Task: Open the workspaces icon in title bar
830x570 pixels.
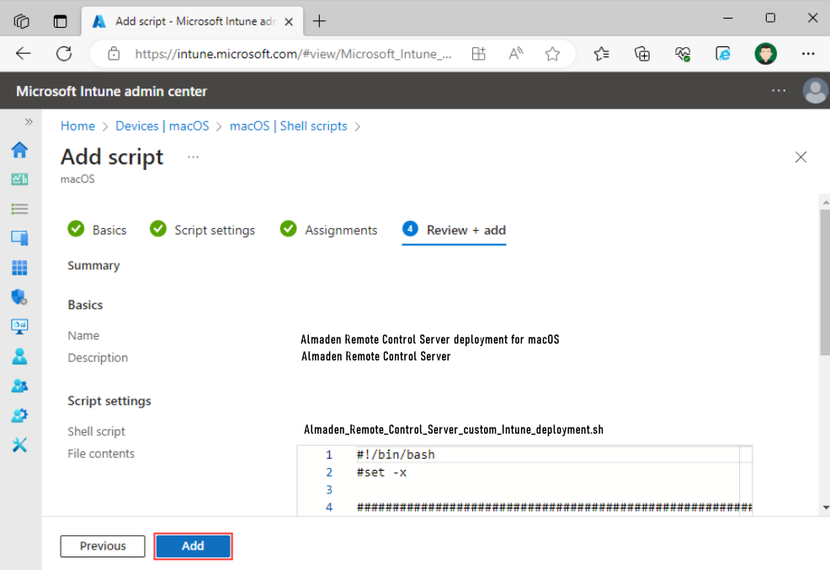Action: (22, 21)
